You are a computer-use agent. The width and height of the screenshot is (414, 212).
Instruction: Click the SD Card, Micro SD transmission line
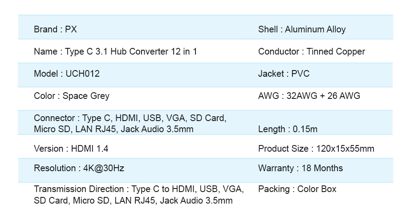click(x=134, y=200)
